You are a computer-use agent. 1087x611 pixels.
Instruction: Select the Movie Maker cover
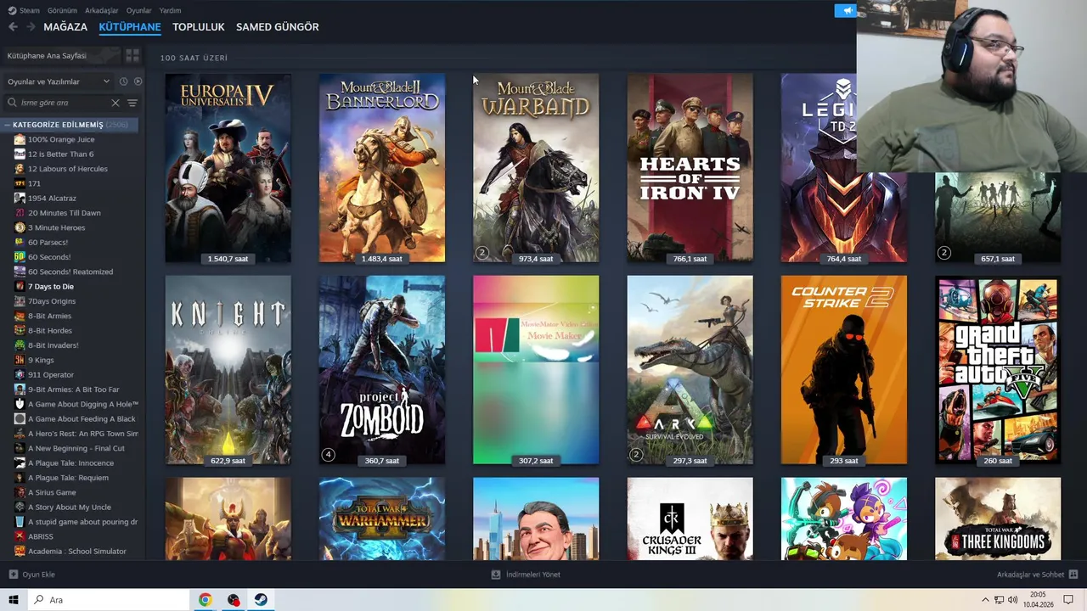[x=536, y=370]
